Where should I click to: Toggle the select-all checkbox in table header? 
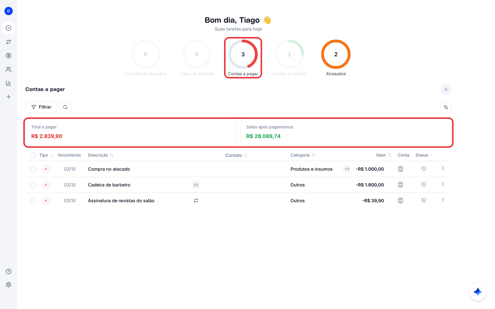[33, 155]
